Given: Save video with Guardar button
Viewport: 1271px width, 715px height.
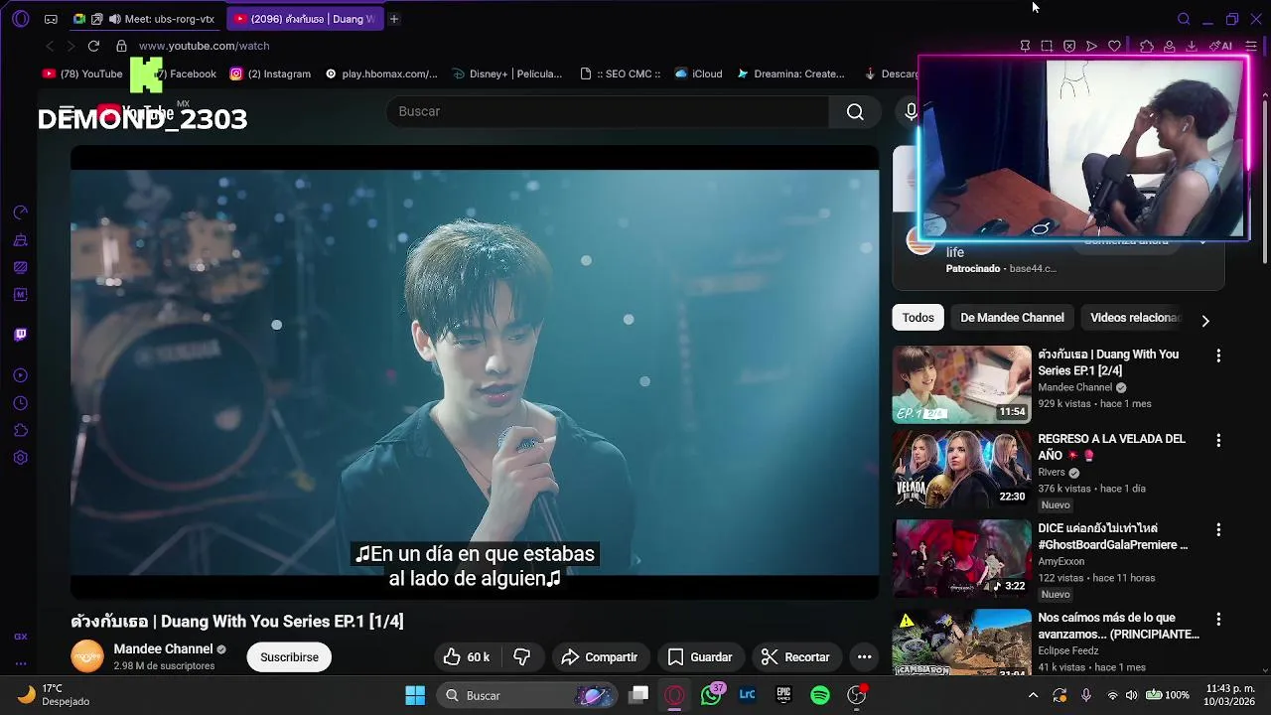Looking at the screenshot, I should [x=700, y=657].
